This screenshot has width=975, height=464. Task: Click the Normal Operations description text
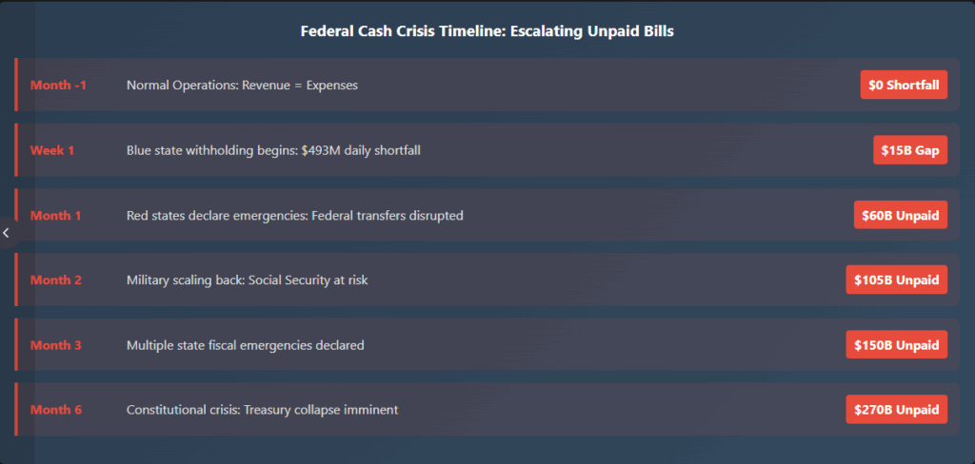[x=242, y=86]
